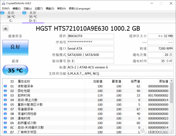
Task: Click the 良好 health status button
Action: point(15,48)
